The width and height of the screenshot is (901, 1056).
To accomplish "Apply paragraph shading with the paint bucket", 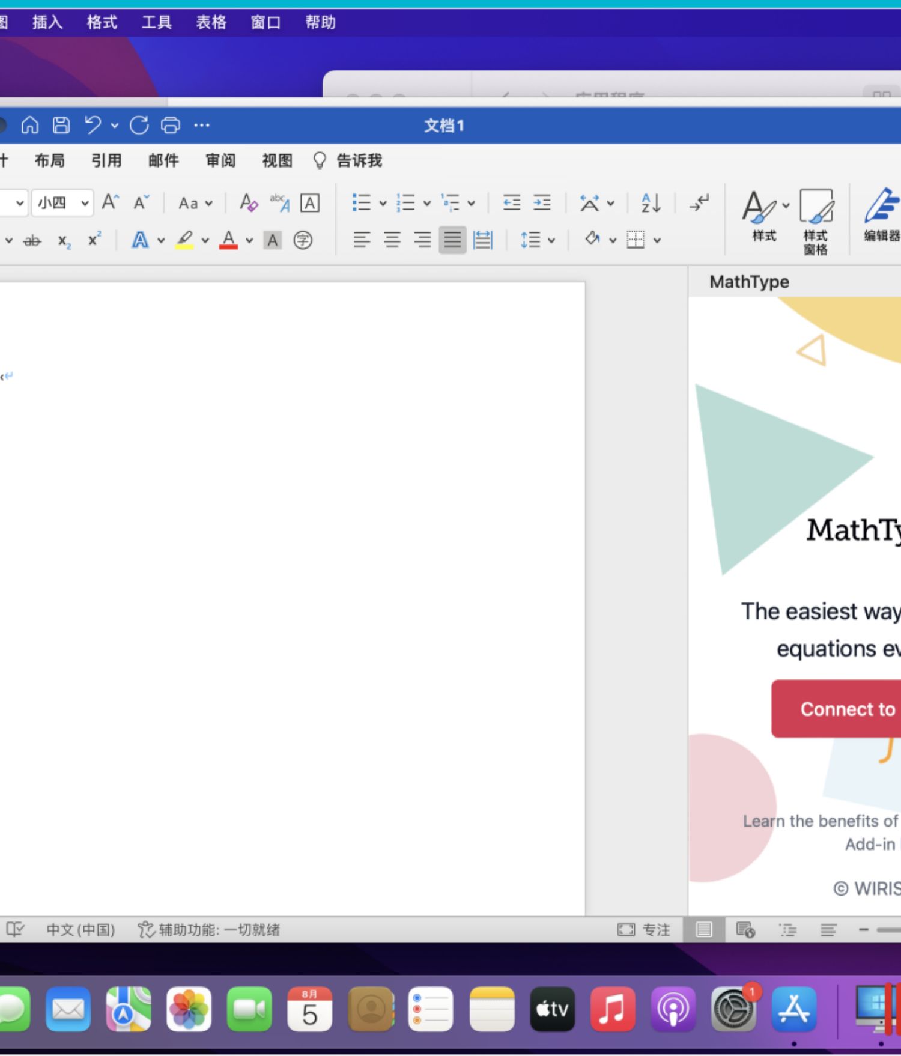I will coord(592,239).
